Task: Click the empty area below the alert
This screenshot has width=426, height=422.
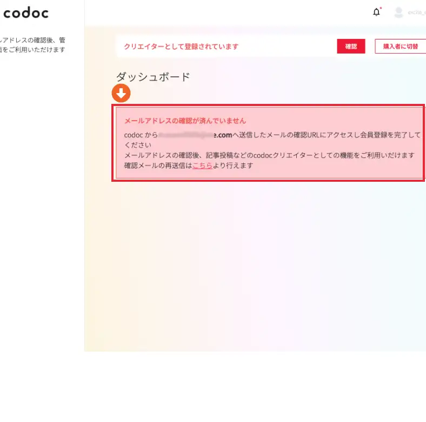Action: pyautogui.click(x=254, y=260)
